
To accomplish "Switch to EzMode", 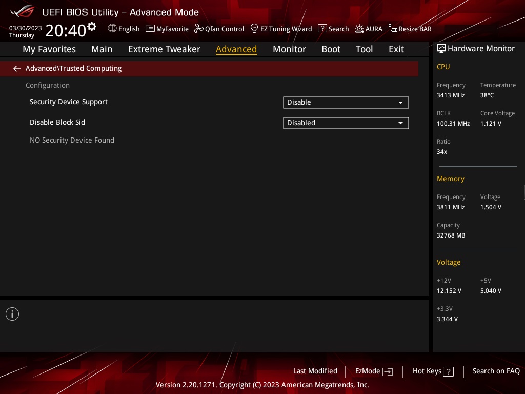I will point(374,371).
